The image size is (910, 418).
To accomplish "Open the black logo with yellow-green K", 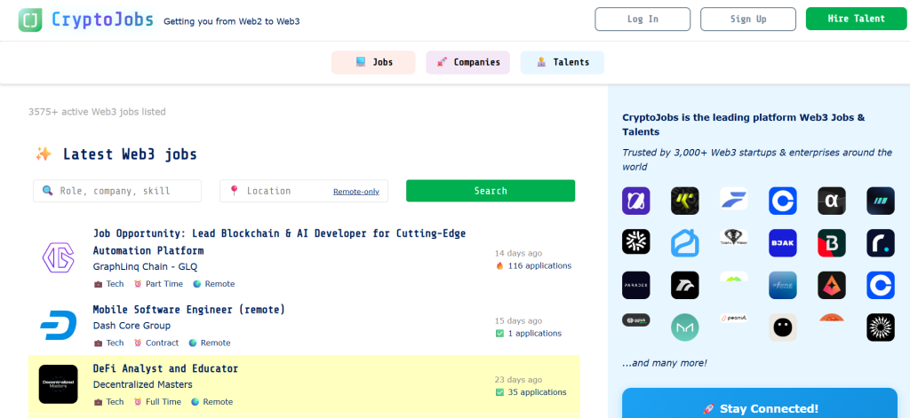I will [685, 201].
